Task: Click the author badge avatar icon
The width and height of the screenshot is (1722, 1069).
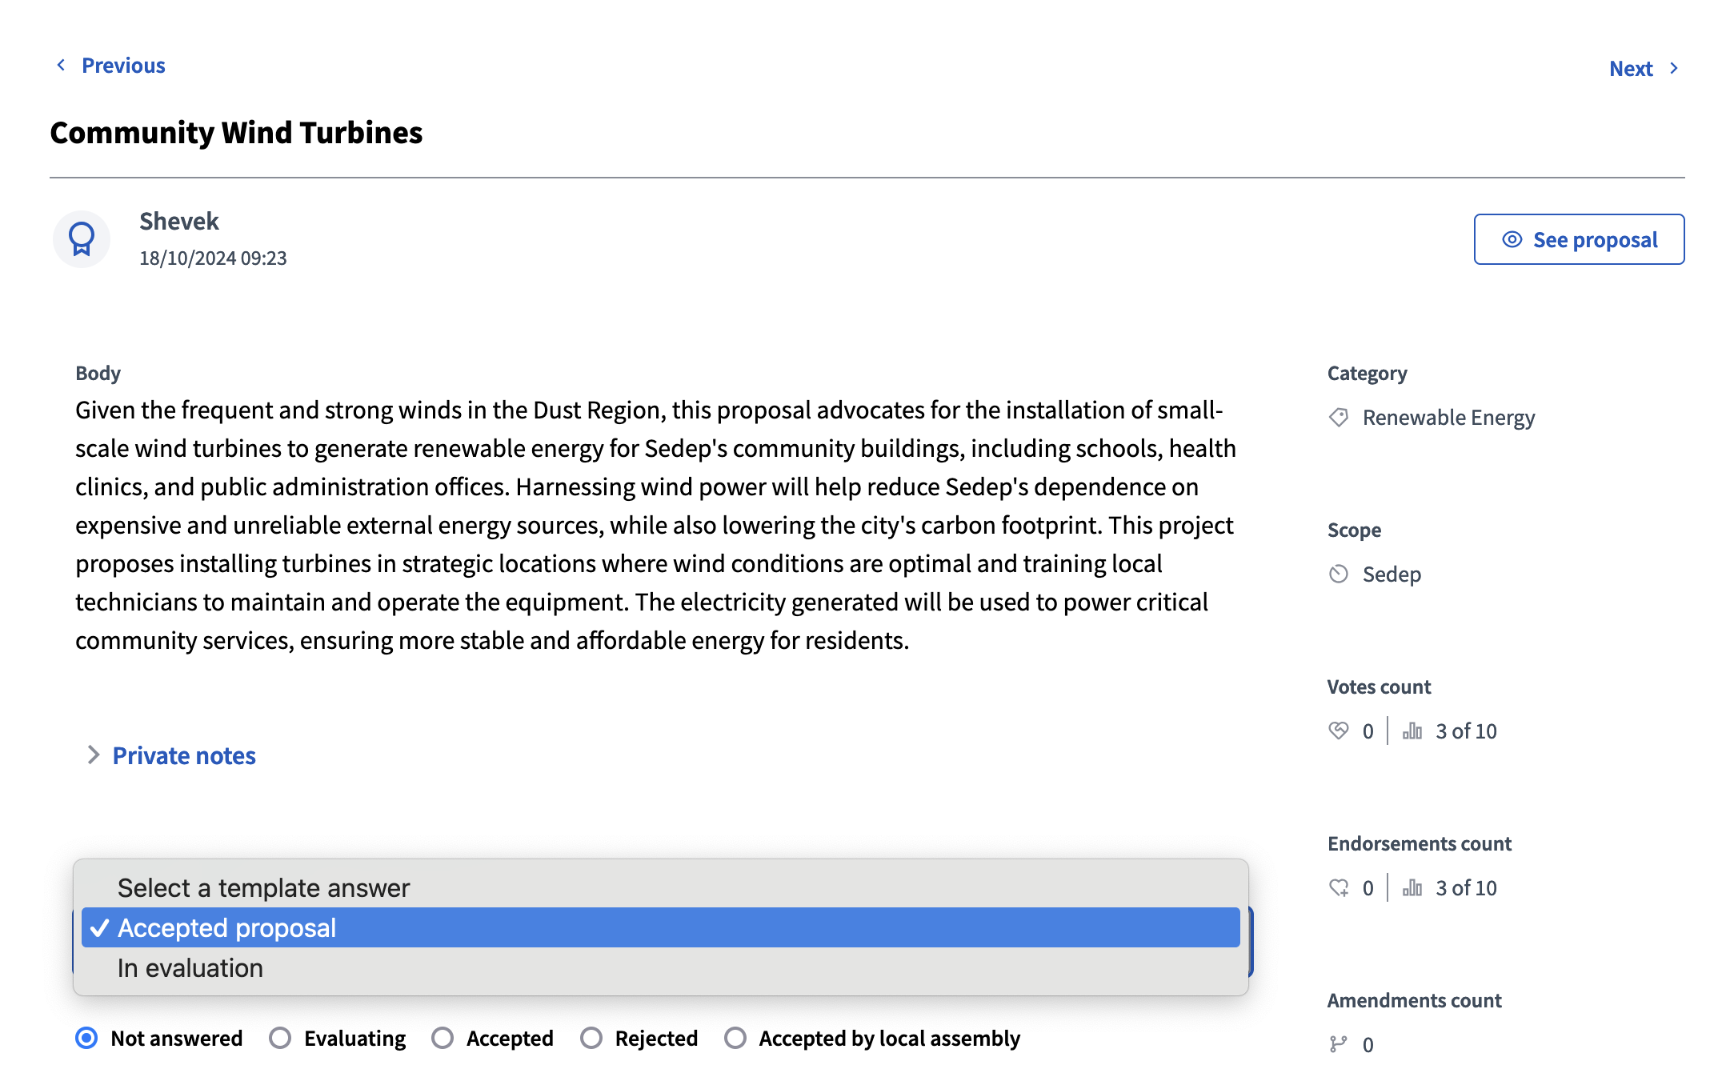Action: (x=82, y=239)
